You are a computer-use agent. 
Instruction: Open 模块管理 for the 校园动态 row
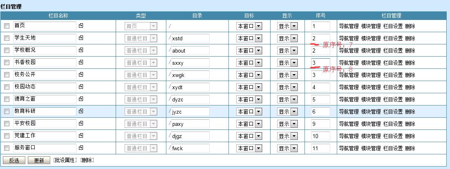point(371,87)
